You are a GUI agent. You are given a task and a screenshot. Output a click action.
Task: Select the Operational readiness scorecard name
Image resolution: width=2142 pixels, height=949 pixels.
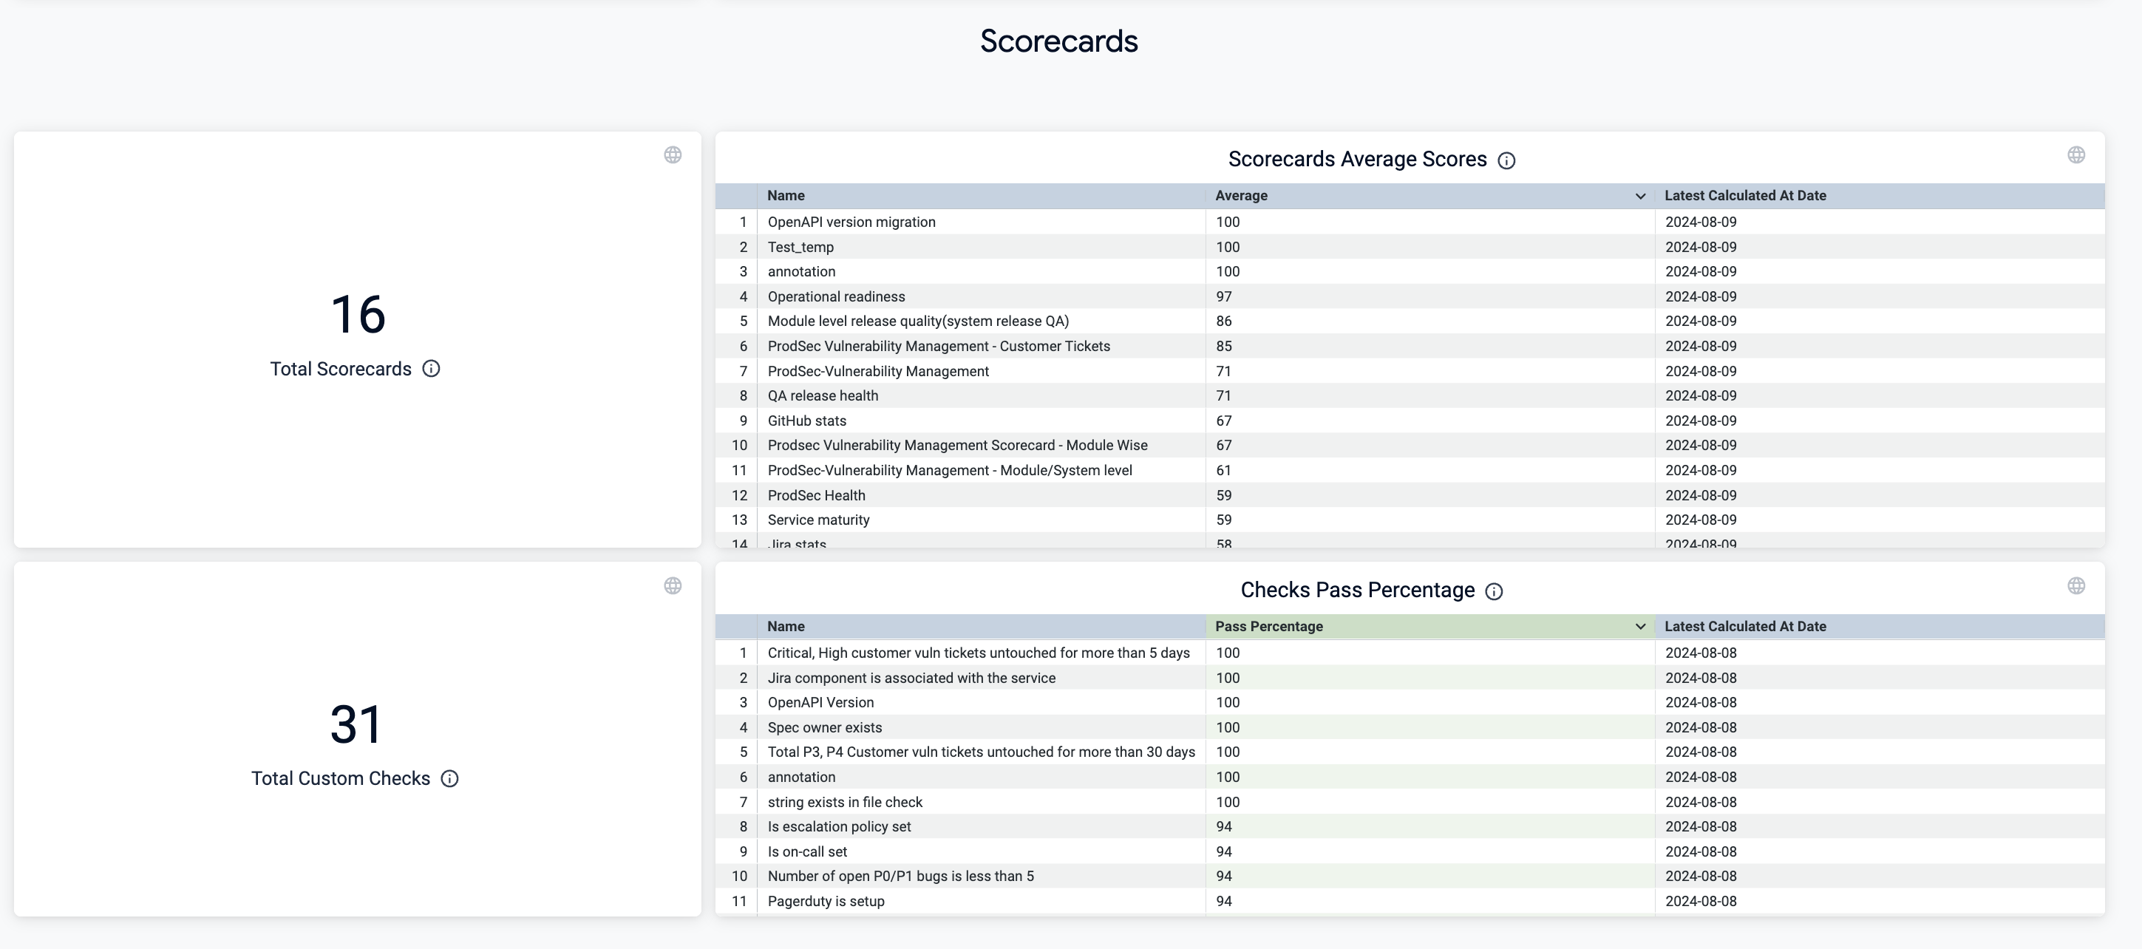coord(836,297)
